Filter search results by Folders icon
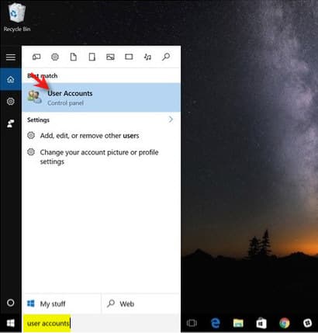The width and height of the screenshot is (318, 333). 92,57
